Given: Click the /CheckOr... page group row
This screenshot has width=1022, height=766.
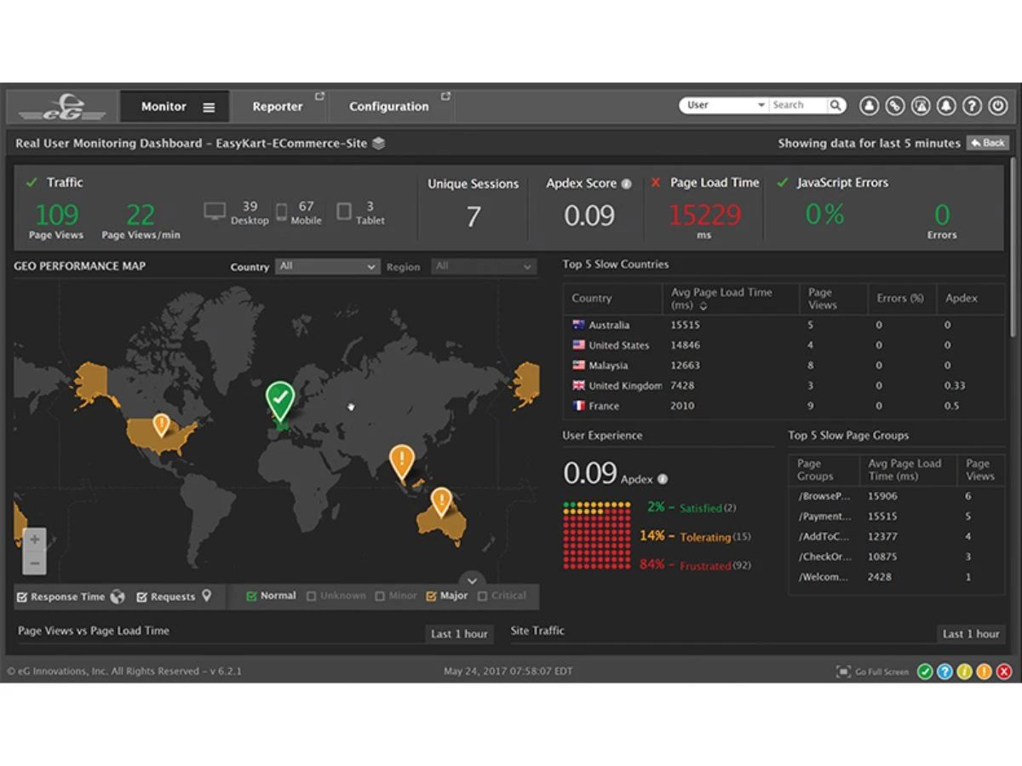Looking at the screenshot, I should [x=897, y=557].
